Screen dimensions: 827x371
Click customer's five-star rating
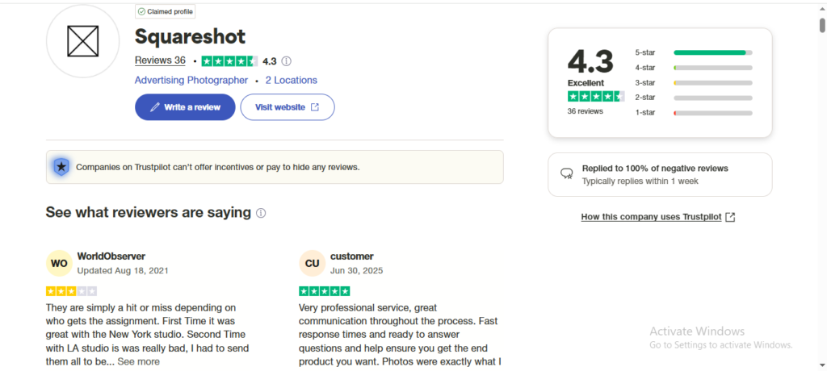coord(325,291)
